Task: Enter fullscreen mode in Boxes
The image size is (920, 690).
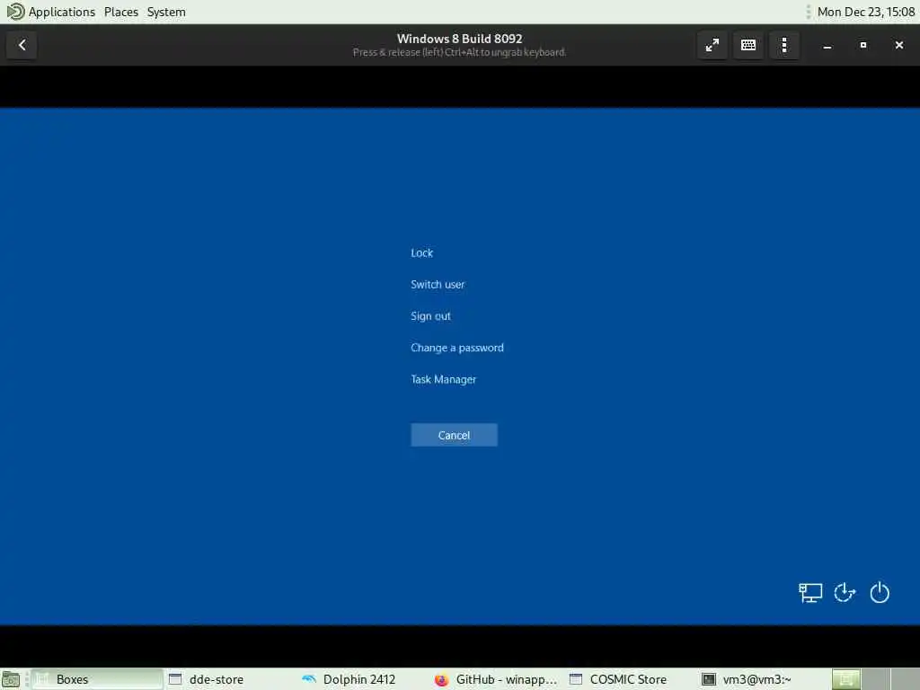Action: click(x=712, y=45)
